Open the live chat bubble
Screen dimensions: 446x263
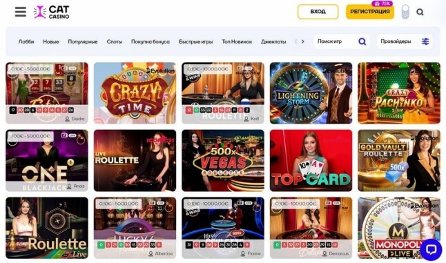[x=431, y=250]
